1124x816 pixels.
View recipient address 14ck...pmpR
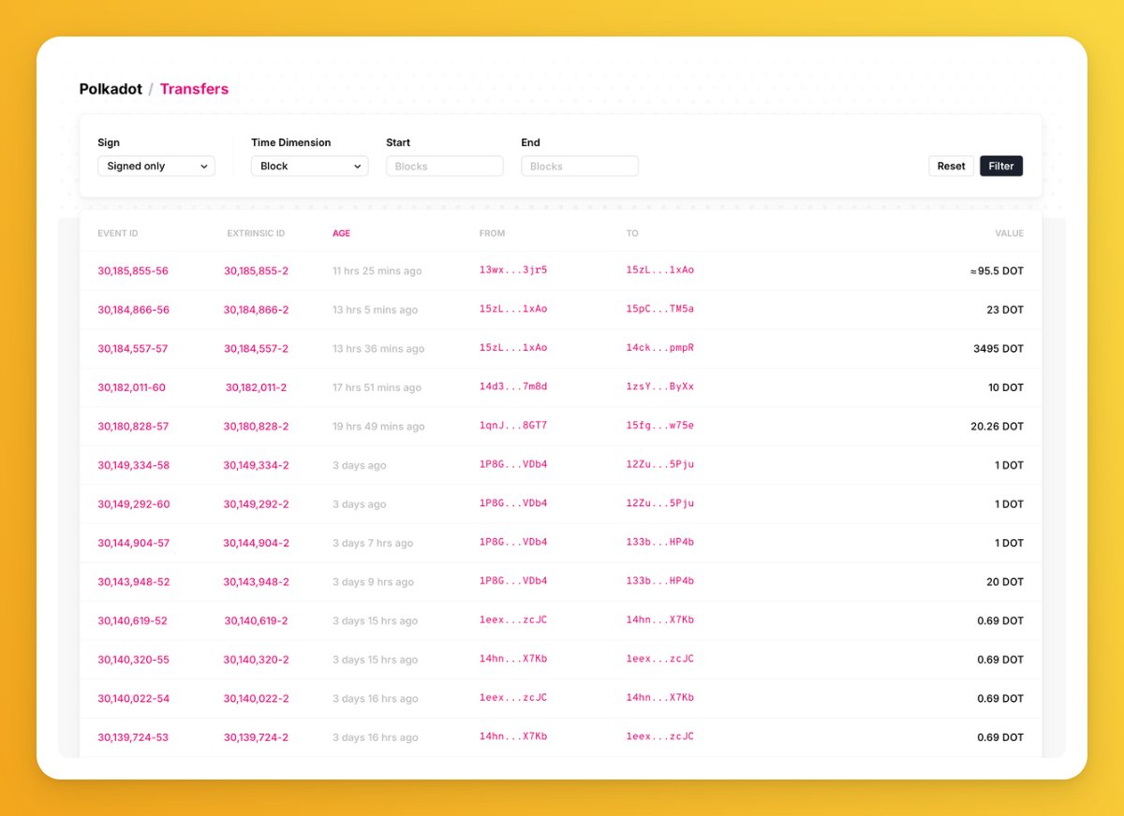coord(659,348)
